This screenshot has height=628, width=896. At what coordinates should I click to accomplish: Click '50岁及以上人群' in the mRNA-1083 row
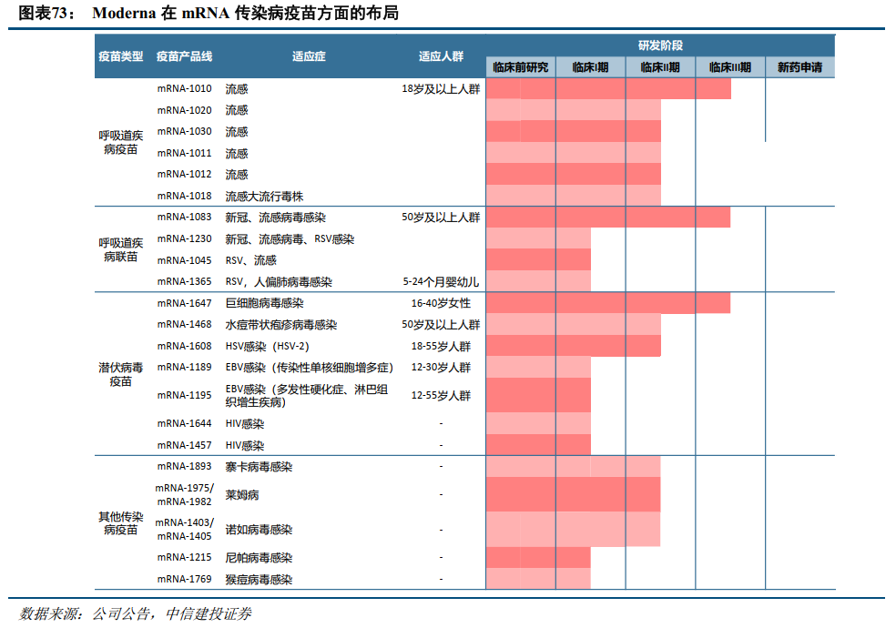441,218
